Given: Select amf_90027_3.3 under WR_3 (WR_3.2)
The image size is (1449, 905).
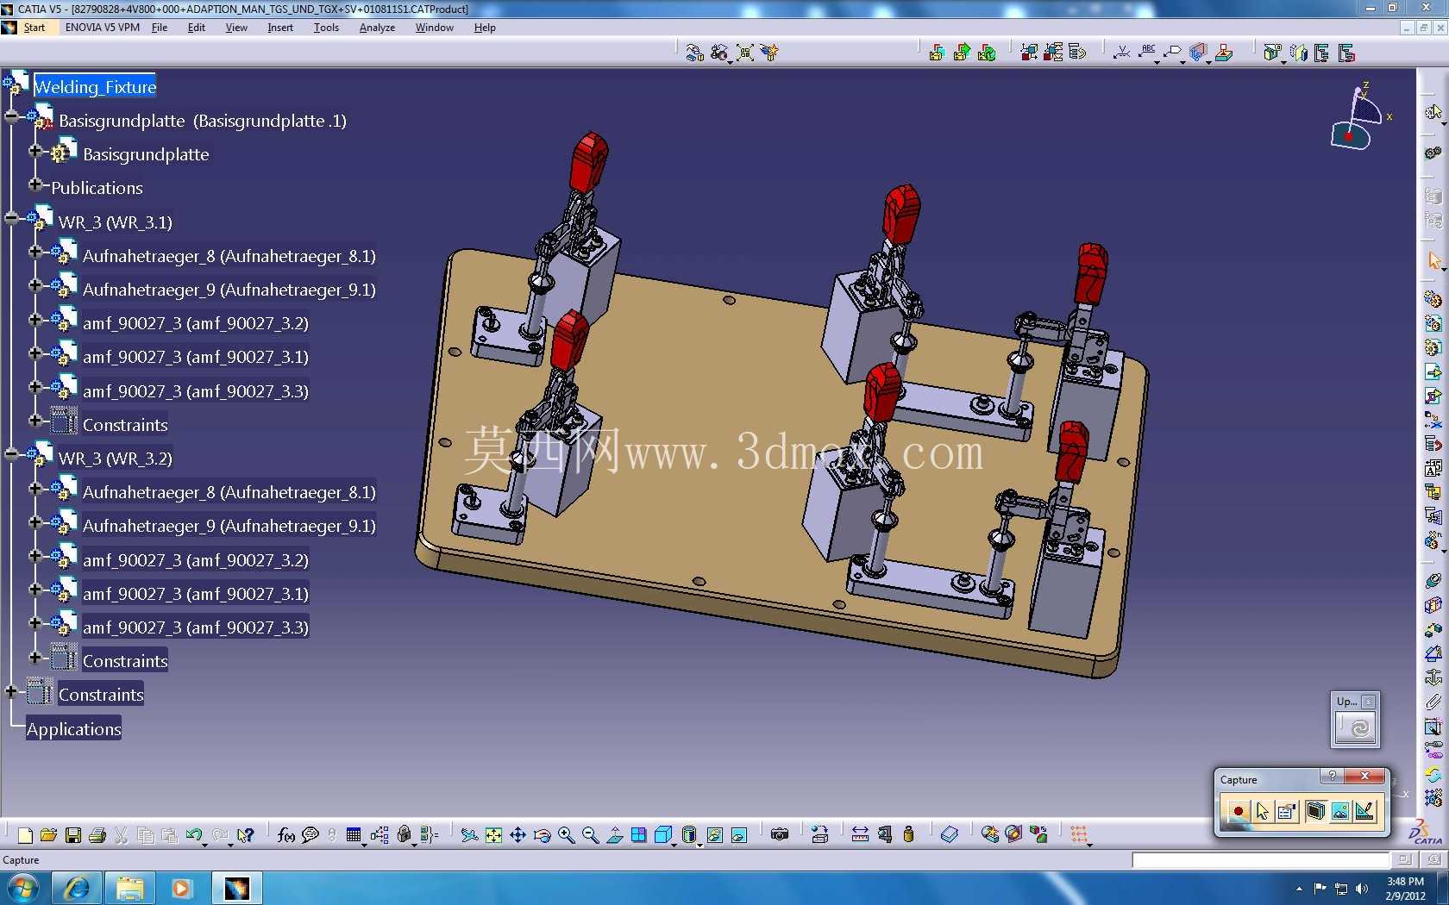Looking at the screenshot, I should point(196,627).
